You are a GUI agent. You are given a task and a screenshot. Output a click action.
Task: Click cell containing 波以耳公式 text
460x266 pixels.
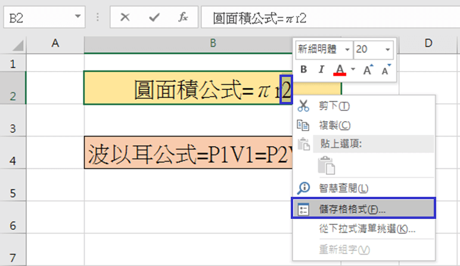tap(191, 155)
